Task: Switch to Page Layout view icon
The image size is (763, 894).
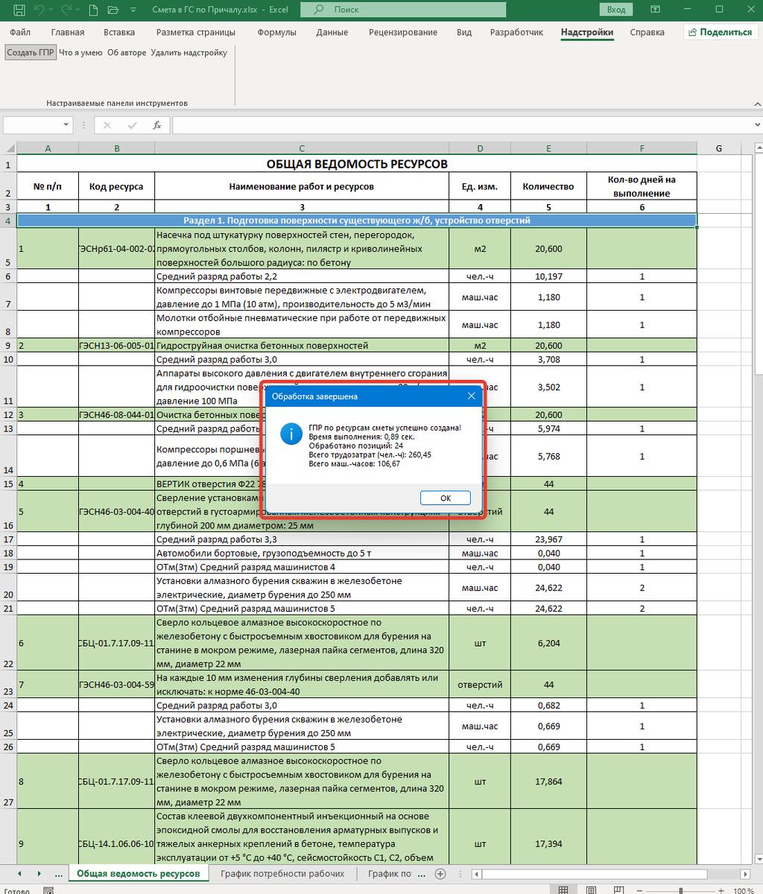Action: pos(590,890)
